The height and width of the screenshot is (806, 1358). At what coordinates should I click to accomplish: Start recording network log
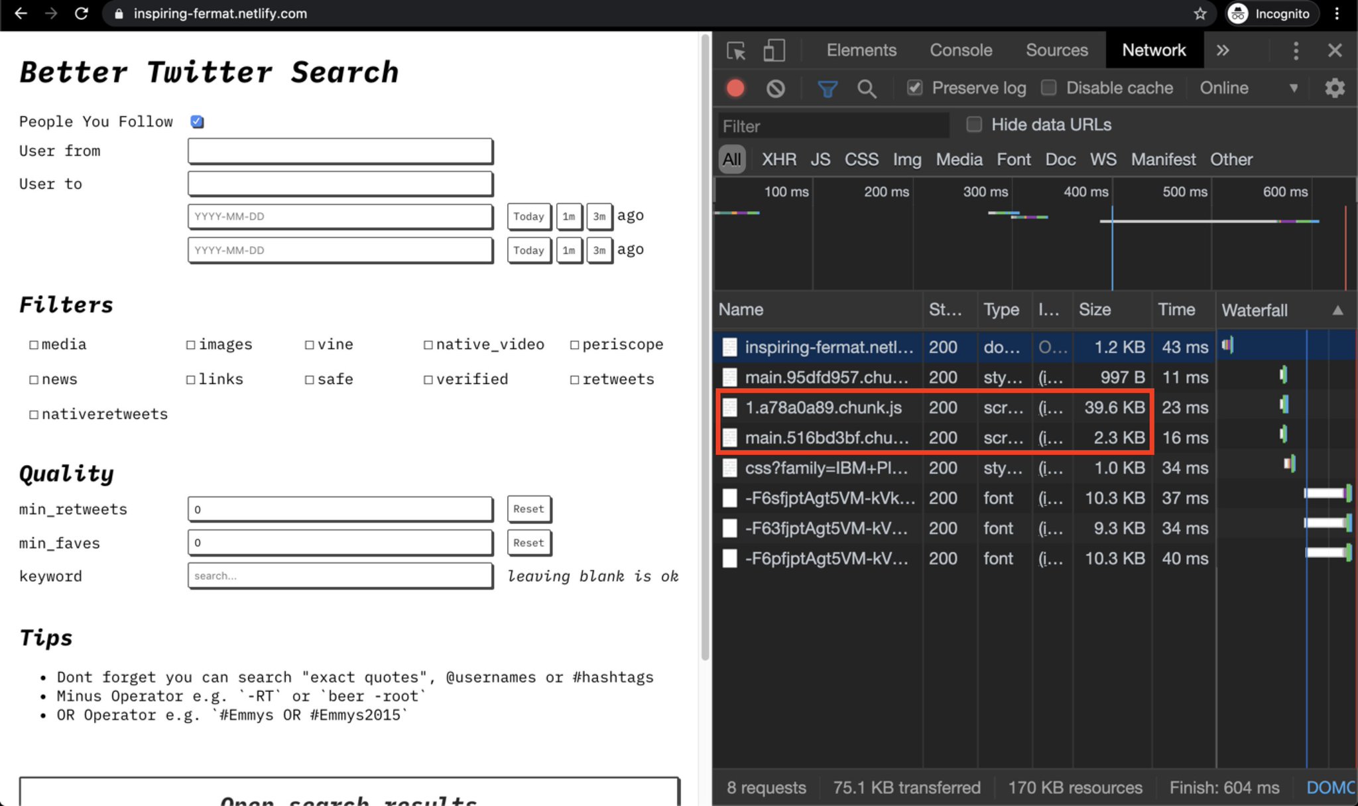coord(735,88)
